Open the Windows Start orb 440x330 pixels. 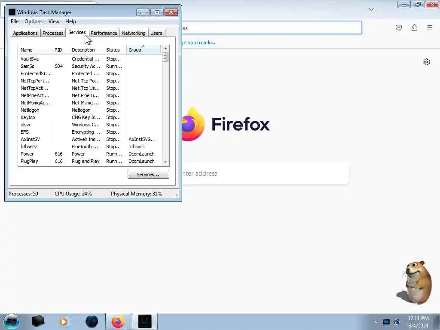click(x=12, y=321)
